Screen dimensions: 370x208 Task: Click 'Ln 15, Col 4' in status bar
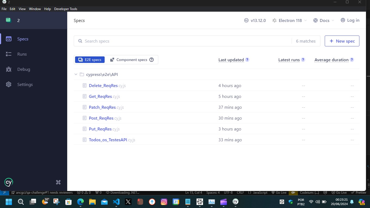click(194, 193)
